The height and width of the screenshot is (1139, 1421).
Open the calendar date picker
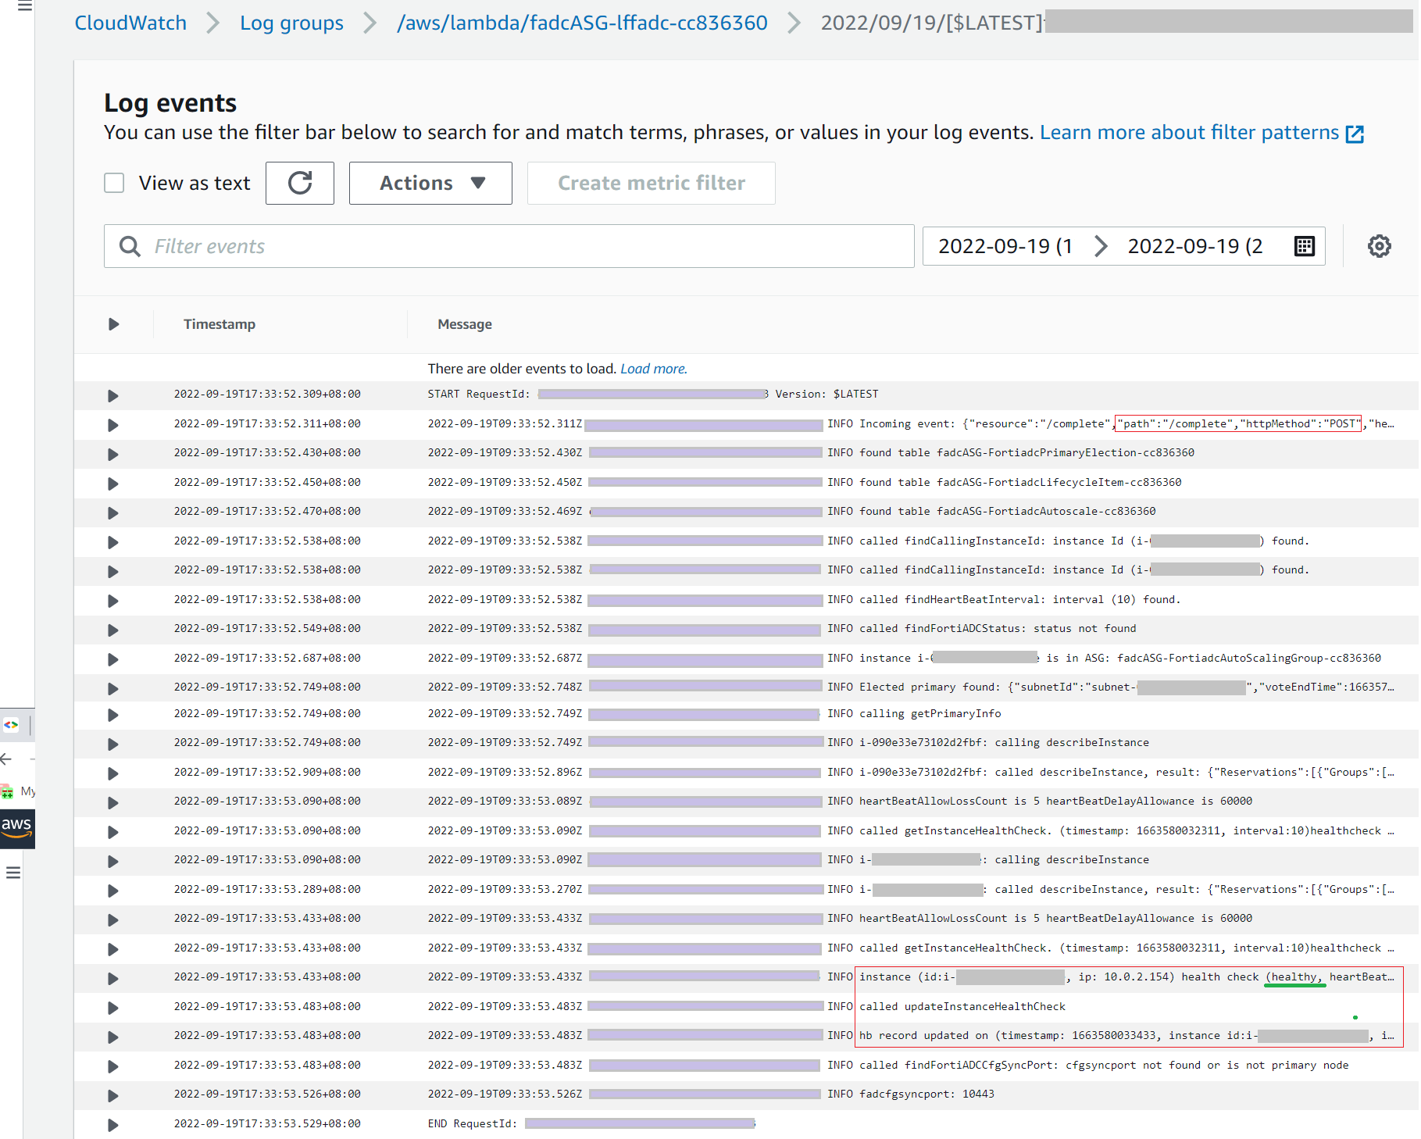pyautogui.click(x=1303, y=245)
